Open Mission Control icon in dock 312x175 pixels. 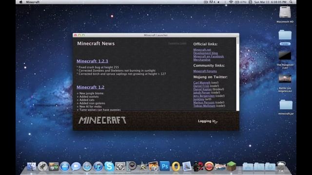[54, 166]
